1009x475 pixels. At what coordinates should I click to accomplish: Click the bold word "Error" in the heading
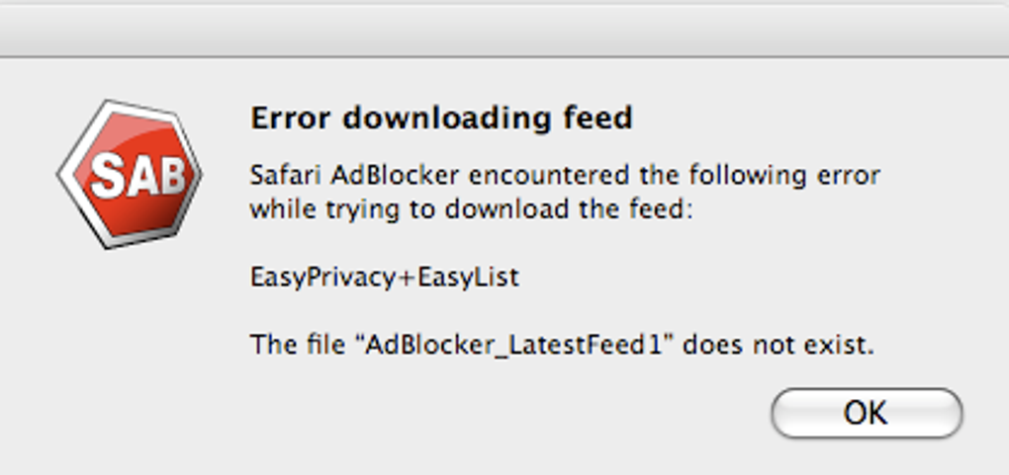289,119
